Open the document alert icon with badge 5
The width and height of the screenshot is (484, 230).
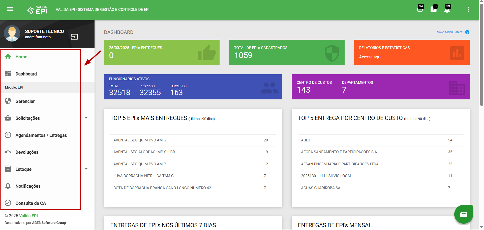tap(434, 9)
